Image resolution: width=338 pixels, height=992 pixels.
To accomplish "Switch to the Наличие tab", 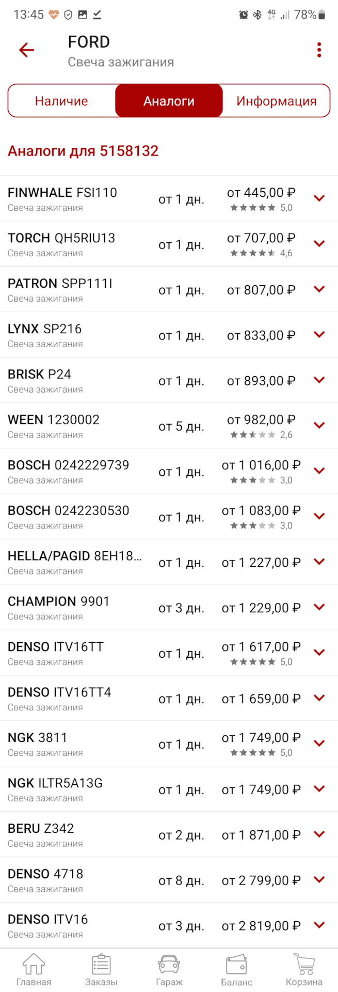I will [x=61, y=101].
